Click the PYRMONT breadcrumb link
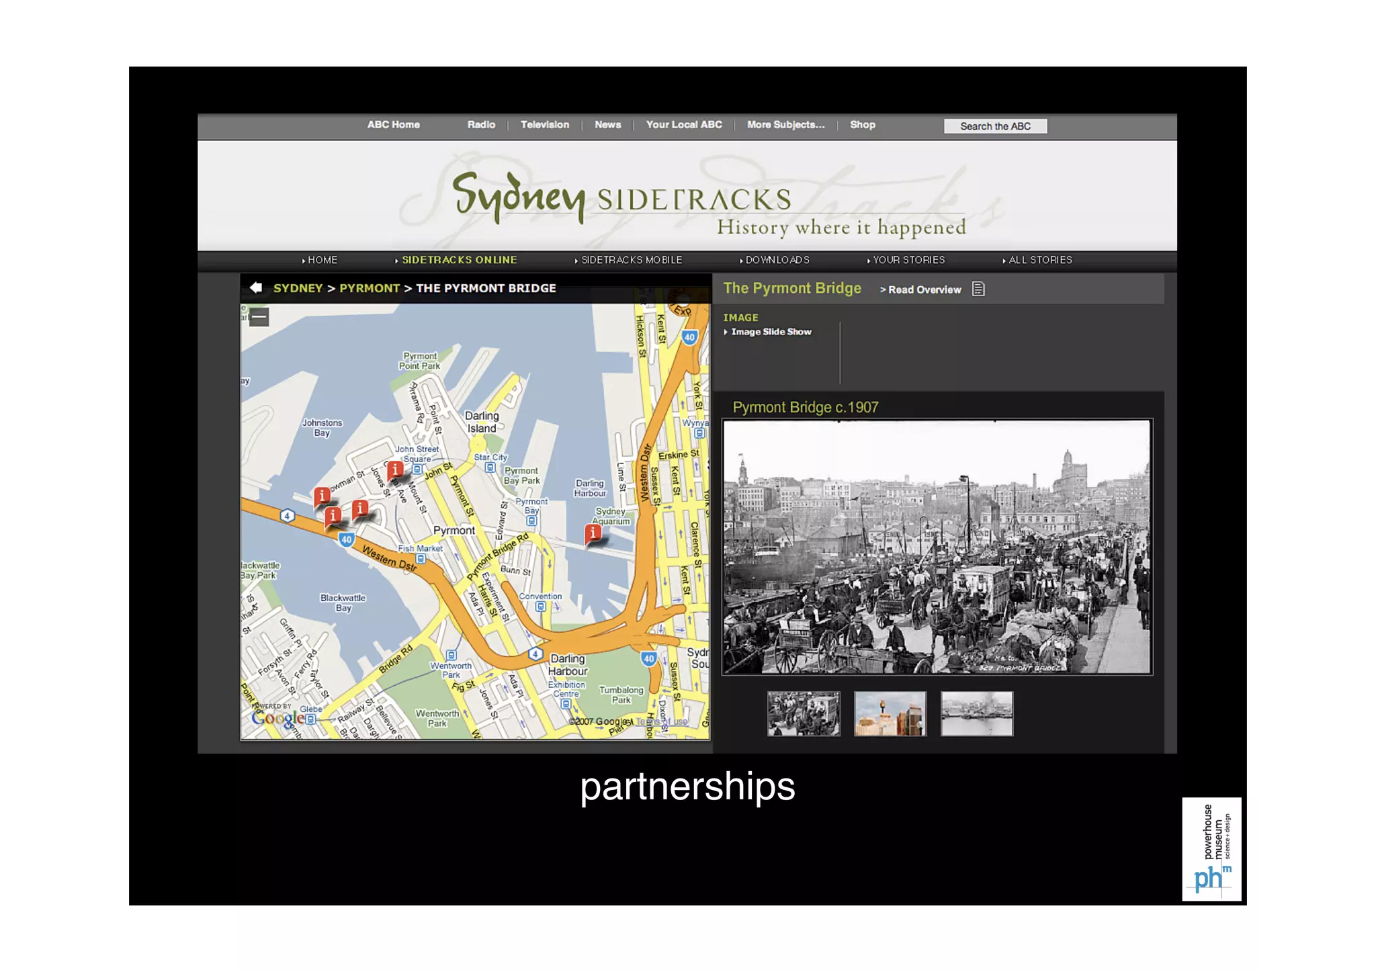Viewport: 1376px width, 972px height. pyautogui.click(x=370, y=288)
